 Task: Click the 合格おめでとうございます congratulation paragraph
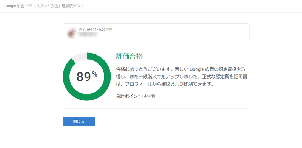tap(181, 77)
